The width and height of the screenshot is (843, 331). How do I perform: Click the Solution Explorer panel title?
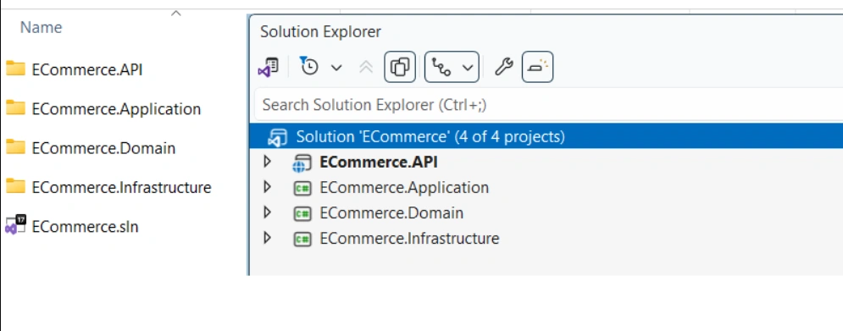click(x=320, y=31)
